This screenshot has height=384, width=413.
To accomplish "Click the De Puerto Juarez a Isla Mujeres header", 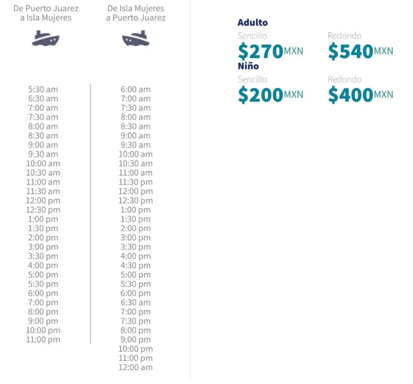I will pyautogui.click(x=46, y=13).
